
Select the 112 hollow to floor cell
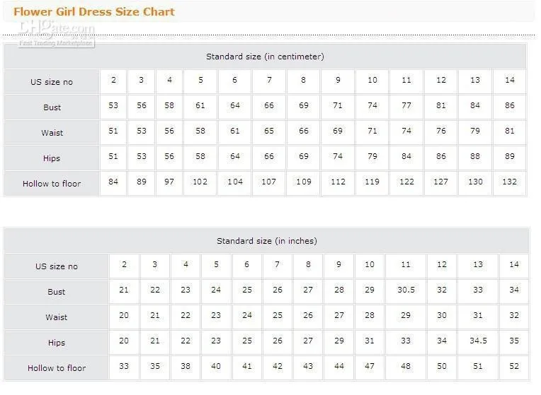click(338, 182)
